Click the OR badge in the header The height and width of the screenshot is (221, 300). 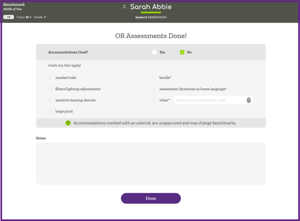pos(8,17)
